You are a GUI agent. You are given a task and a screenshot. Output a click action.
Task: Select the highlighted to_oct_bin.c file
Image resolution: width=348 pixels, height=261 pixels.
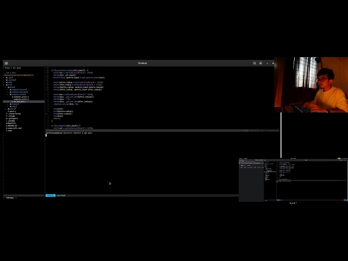click(23, 102)
